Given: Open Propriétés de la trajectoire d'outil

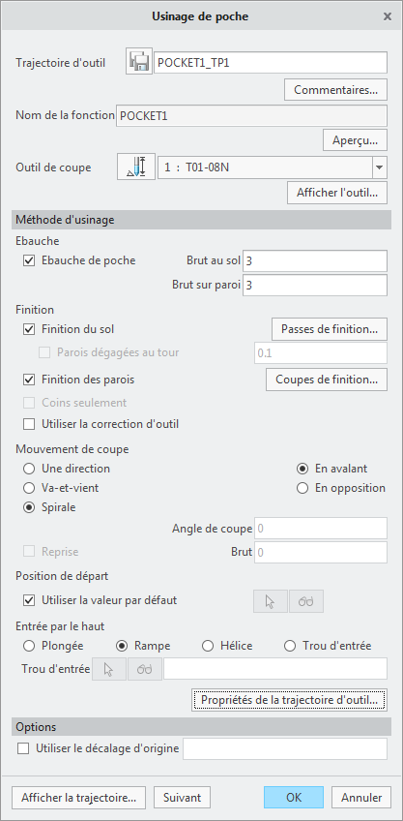Looking at the screenshot, I should (x=289, y=700).
